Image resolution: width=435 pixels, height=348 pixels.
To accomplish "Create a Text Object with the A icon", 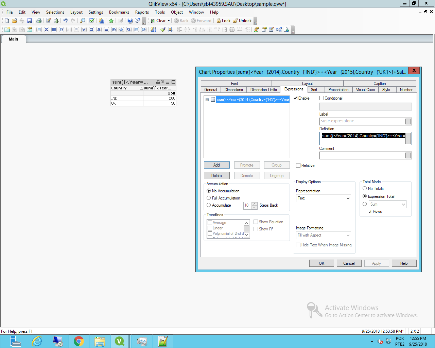I will point(99,30).
